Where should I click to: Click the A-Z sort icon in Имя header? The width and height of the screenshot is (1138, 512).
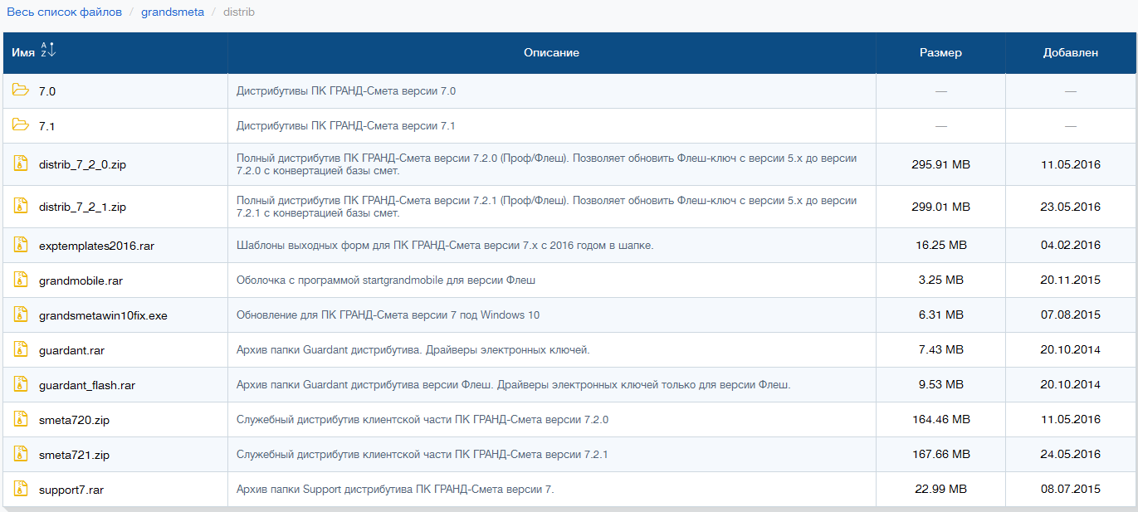click(x=48, y=51)
